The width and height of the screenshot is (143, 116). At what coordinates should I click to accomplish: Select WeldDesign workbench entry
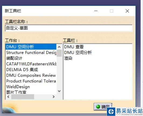(31, 87)
